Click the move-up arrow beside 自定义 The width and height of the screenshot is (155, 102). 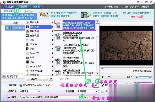[x=45, y=79]
